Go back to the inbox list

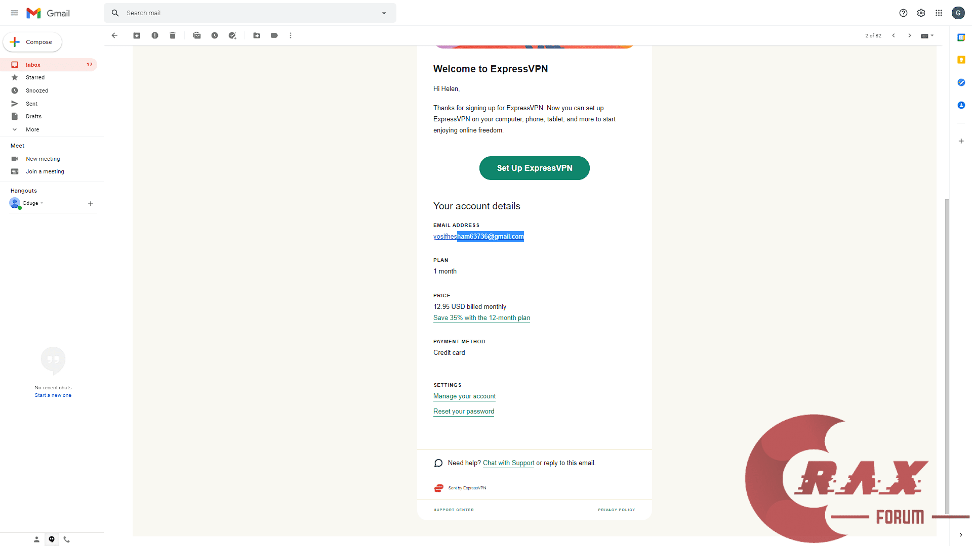point(114,35)
